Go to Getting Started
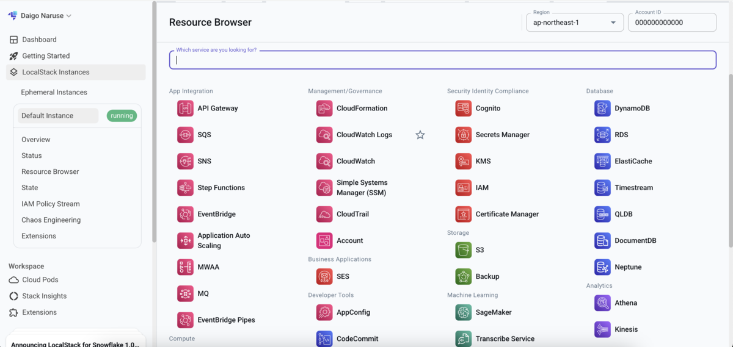Screen dimensions: 733x347 point(46,56)
